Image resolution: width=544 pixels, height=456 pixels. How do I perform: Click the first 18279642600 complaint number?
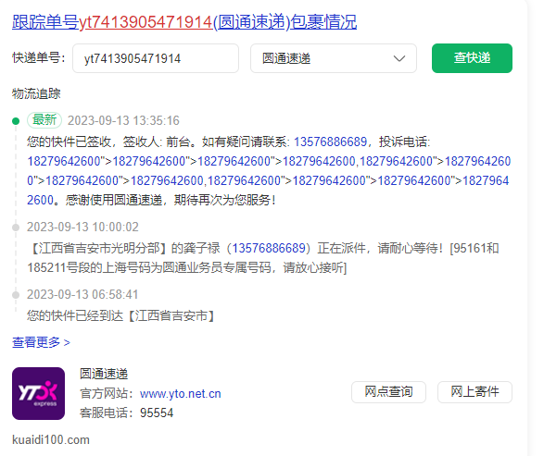pos(64,161)
